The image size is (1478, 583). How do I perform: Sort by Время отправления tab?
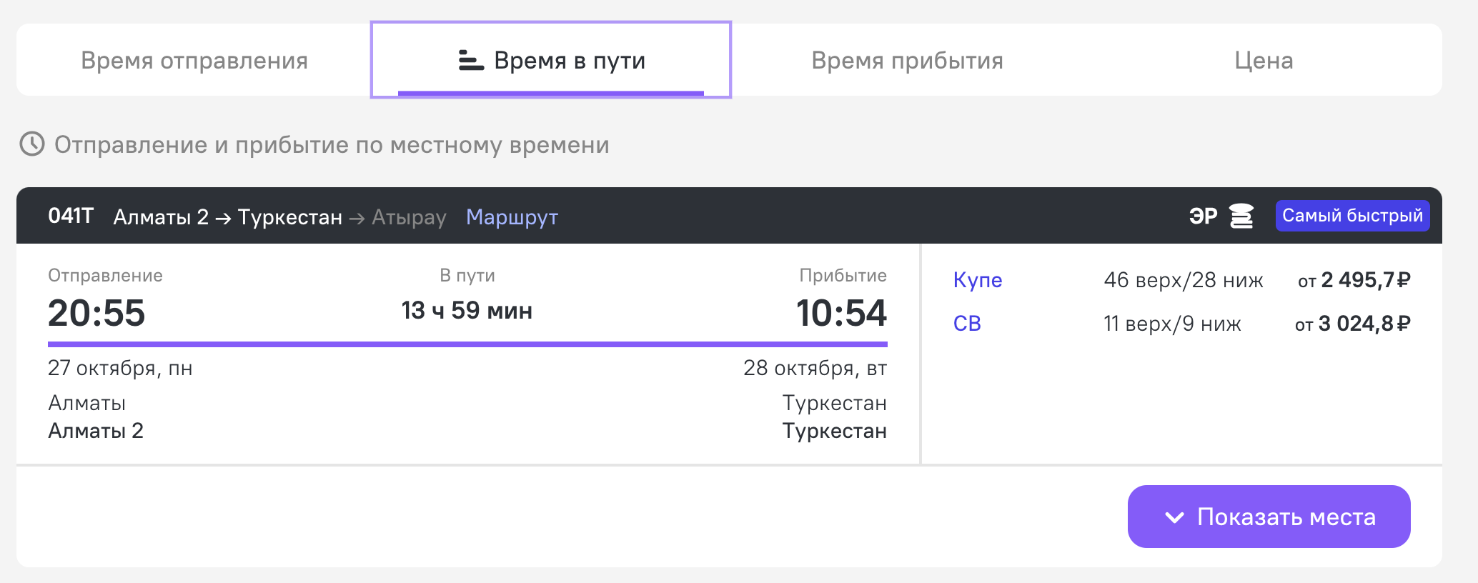click(x=194, y=61)
